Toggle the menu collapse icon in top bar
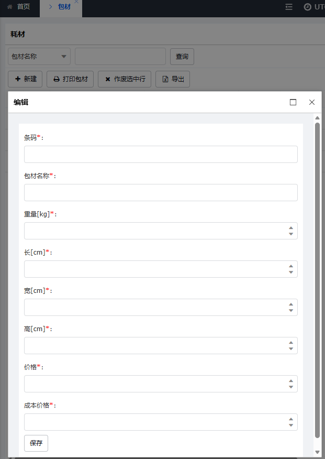The image size is (325, 459). pos(289,7)
